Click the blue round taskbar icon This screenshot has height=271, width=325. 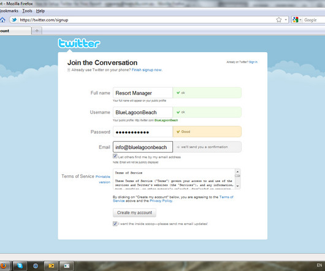(x=36, y=266)
